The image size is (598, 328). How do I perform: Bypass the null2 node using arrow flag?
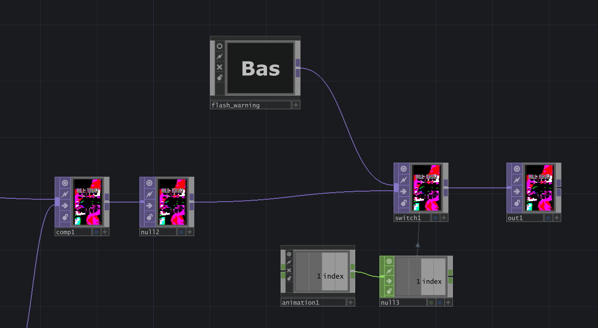tap(150, 206)
